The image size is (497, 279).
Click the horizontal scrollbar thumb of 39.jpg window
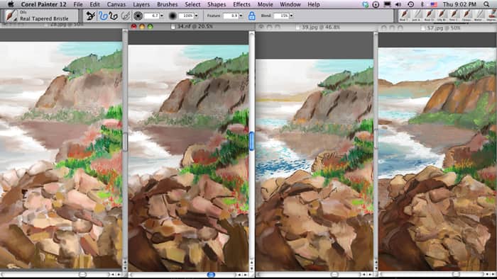(x=334, y=275)
